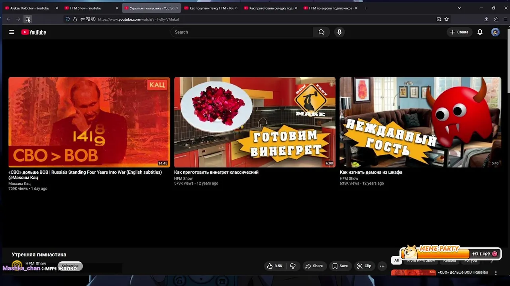Open tracking protection shield icon
The width and height of the screenshot is (510, 286).
(x=68, y=19)
